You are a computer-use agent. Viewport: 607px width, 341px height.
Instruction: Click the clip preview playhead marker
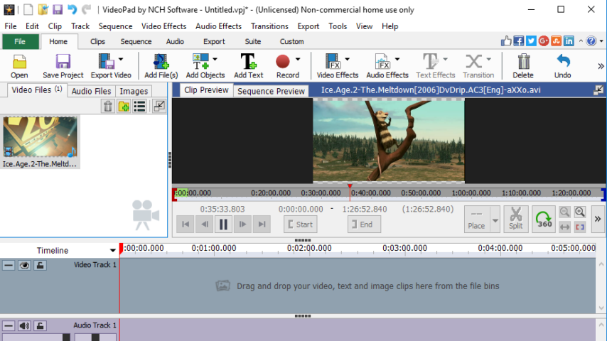(x=350, y=187)
